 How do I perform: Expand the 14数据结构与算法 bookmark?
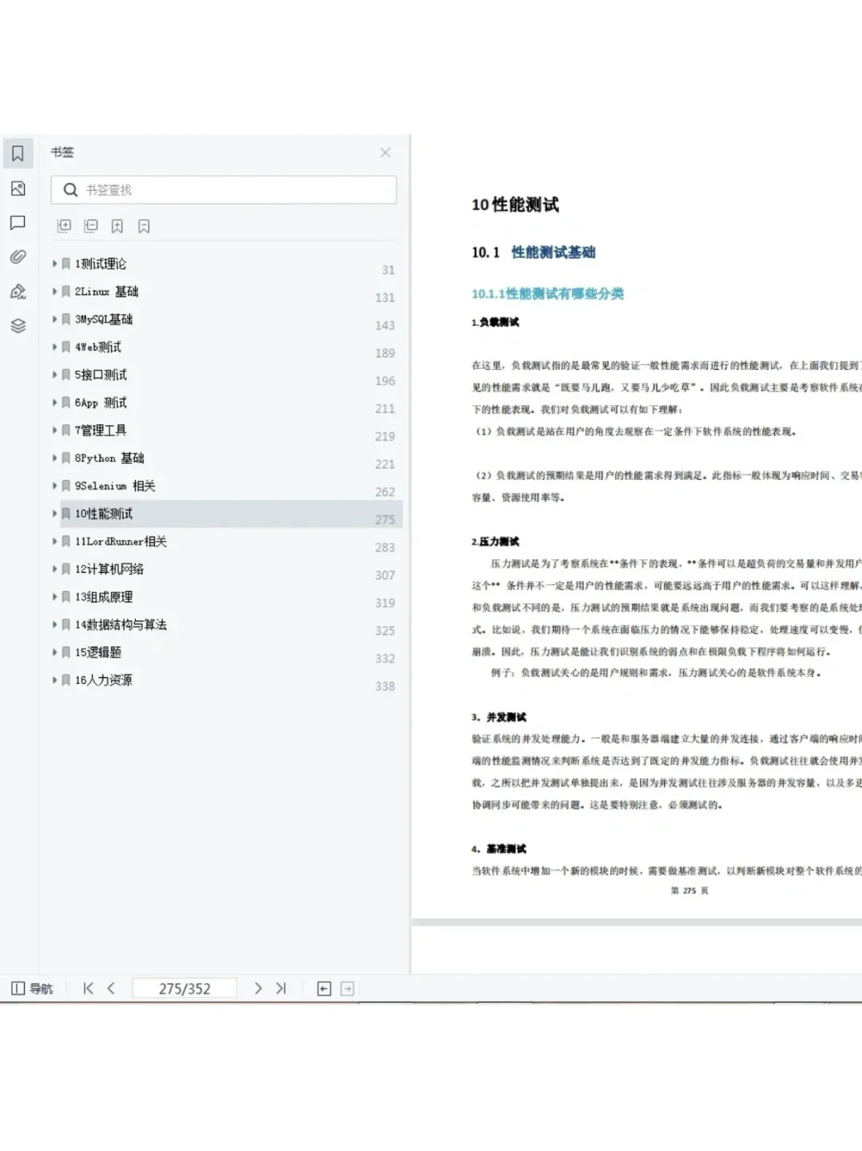[53, 625]
